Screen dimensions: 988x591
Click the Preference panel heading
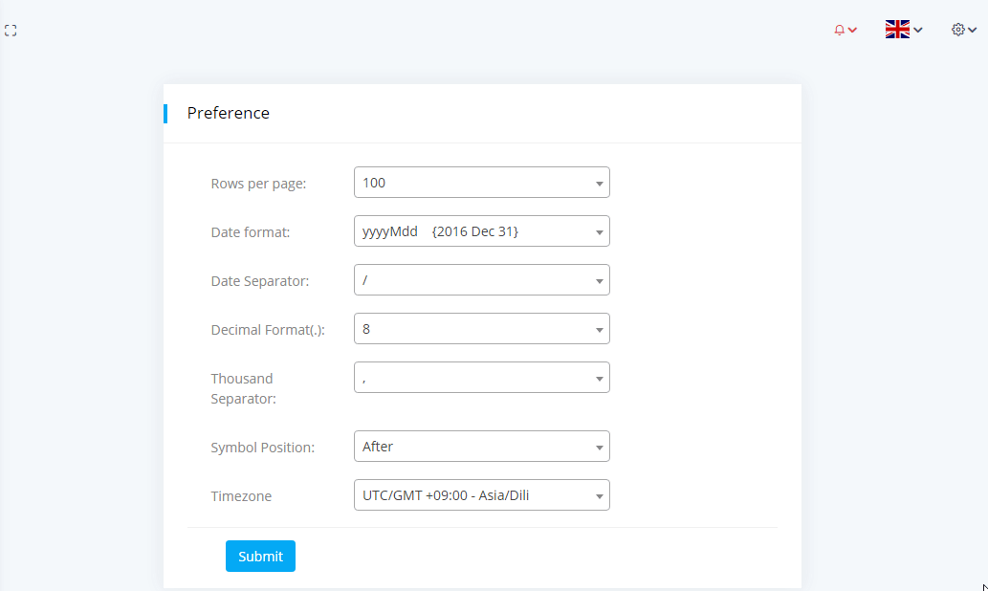click(x=229, y=113)
